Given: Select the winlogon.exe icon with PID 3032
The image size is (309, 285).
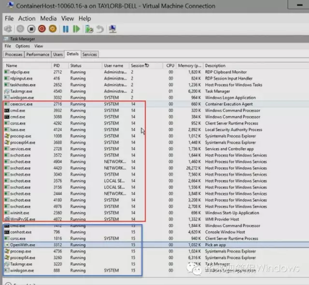Looking at the screenshot, I should pyautogui.click(x=7, y=98).
